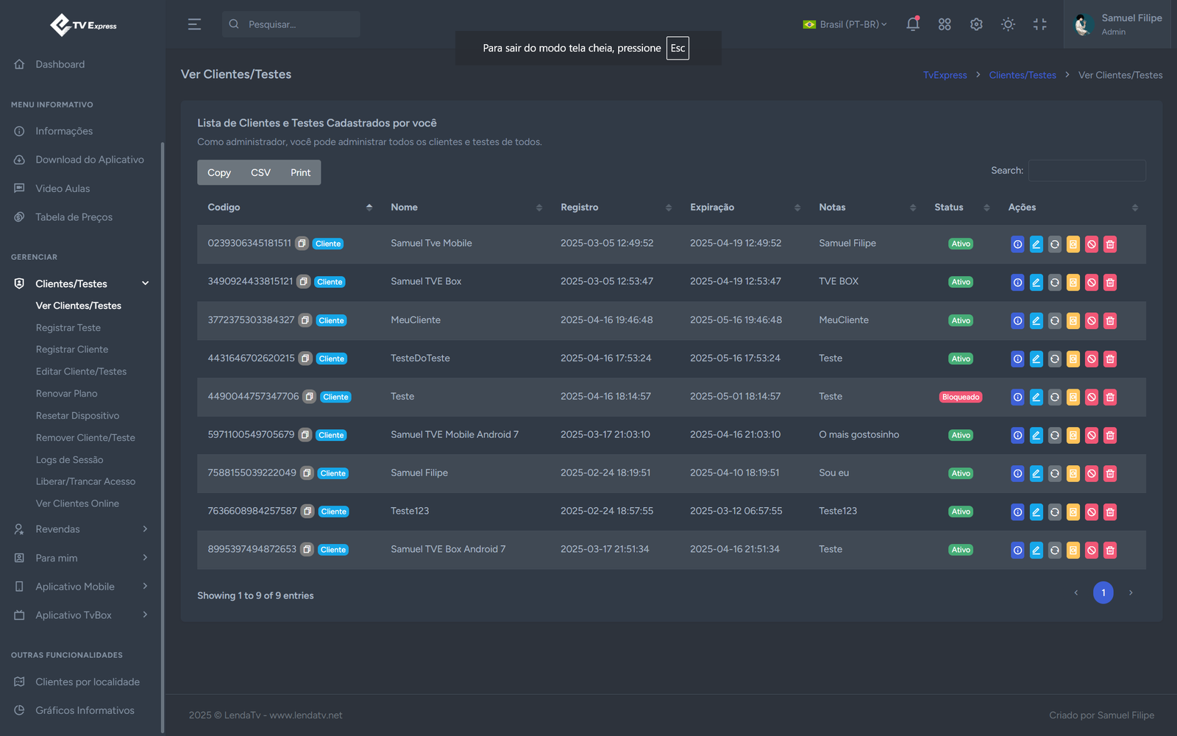1177x736 pixels.
Task: Open Video Aulas sidebar item
Action: (x=63, y=188)
